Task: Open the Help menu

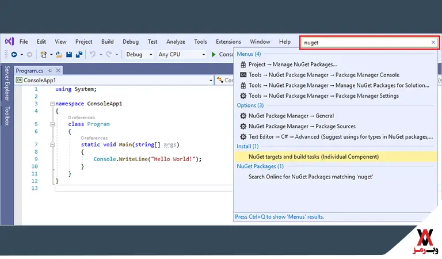Action: (x=285, y=41)
